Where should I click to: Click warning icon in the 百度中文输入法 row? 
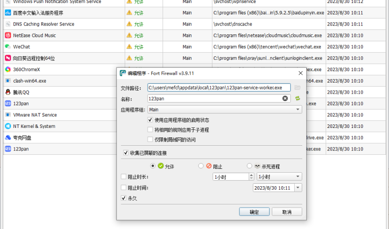[129, 12]
